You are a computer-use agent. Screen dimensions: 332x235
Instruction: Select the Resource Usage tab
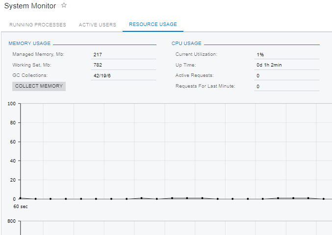click(x=153, y=24)
